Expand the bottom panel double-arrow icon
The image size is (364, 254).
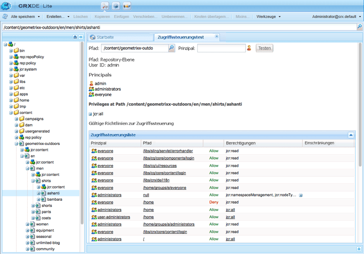359,249
